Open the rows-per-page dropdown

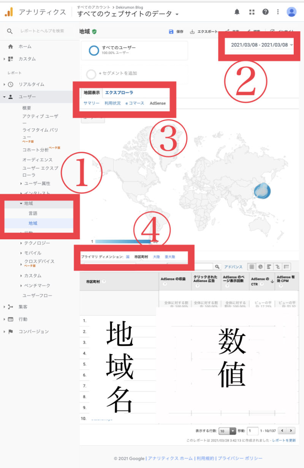(x=228, y=431)
